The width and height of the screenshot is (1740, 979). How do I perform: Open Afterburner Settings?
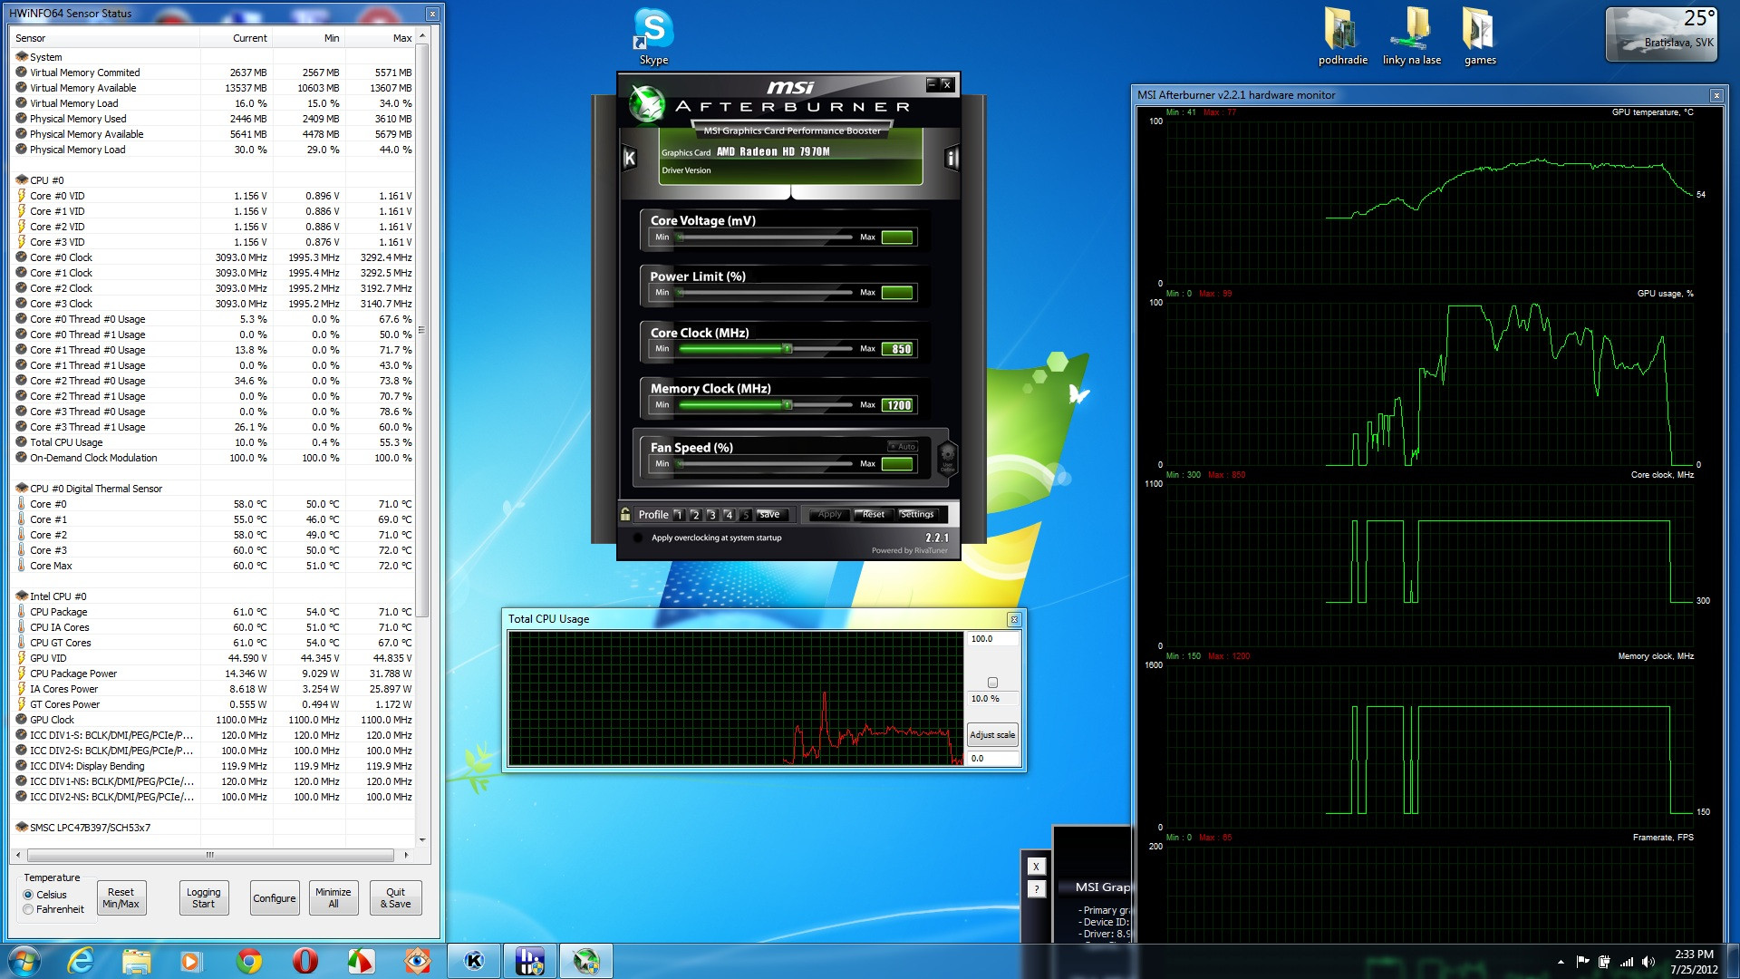(917, 514)
